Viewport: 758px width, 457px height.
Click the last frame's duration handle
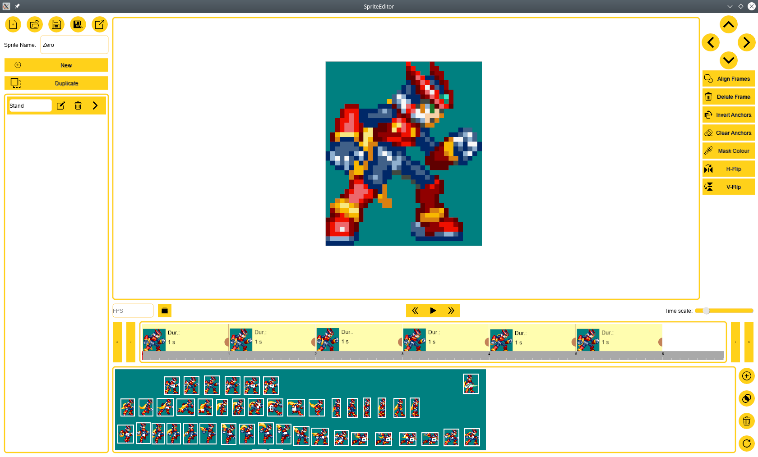(660, 342)
